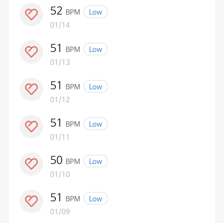
Task: Click the heart icon for 01/14 entry
Action: point(31,15)
